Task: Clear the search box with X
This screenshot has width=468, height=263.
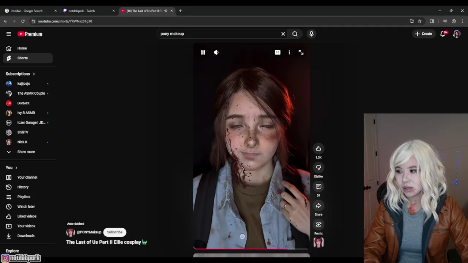Action: pyautogui.click(x=283, y=34)
